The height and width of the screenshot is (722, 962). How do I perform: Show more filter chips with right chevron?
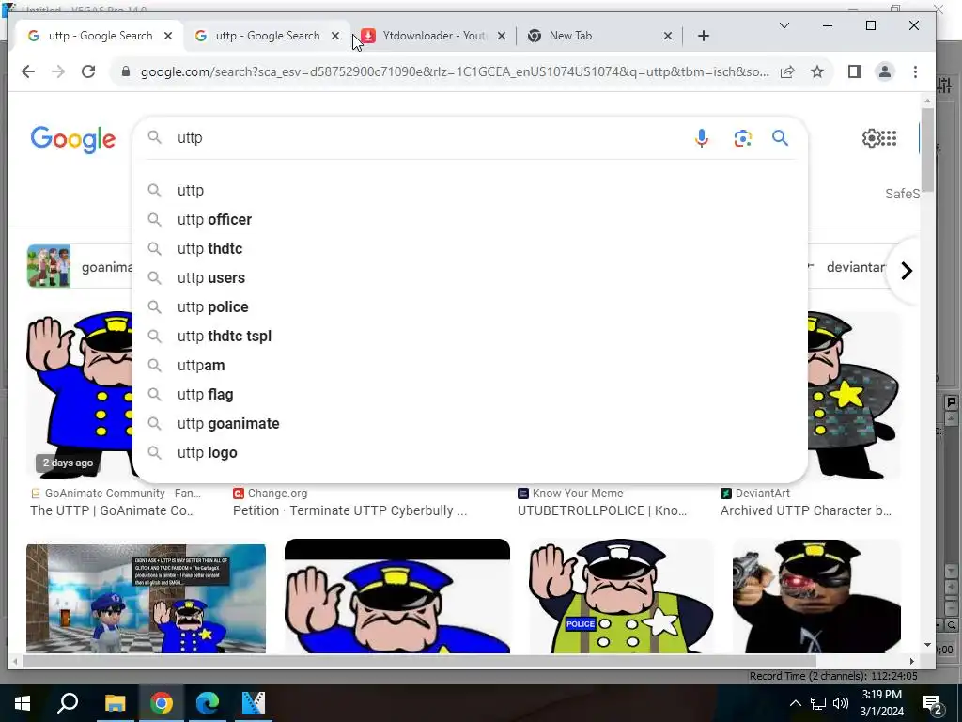click(x=907, y=271)
